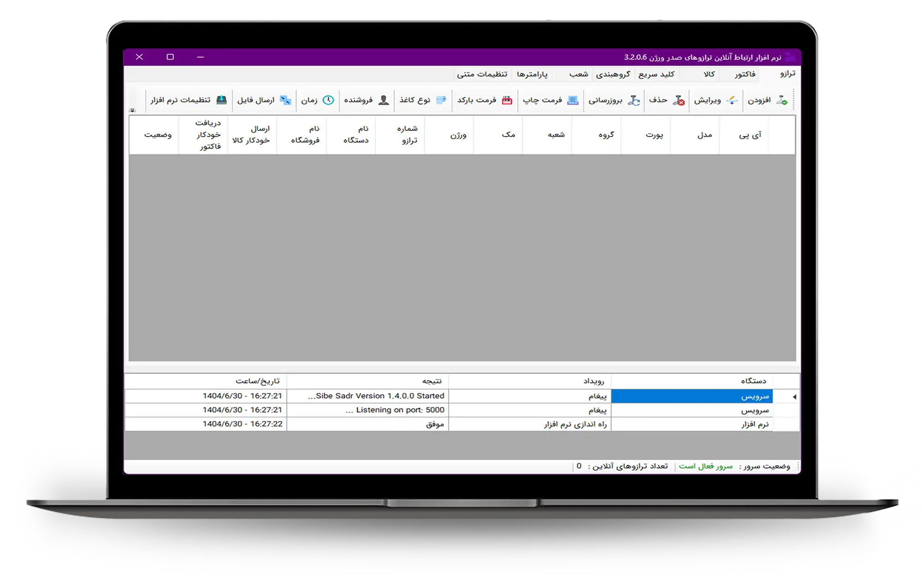The width and height of the screenshot is (923, 575).
Task: Click the Add scale (افزودن) toolbar icon
Action: click(781, 100)
